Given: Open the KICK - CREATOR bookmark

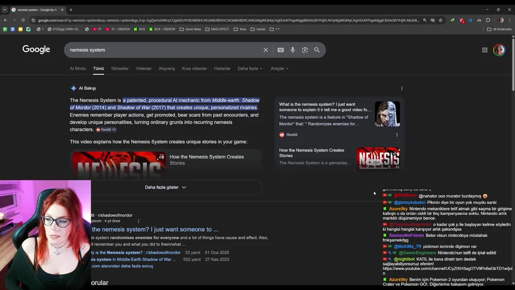Looking at the screenshot, I should coord(162,29).
